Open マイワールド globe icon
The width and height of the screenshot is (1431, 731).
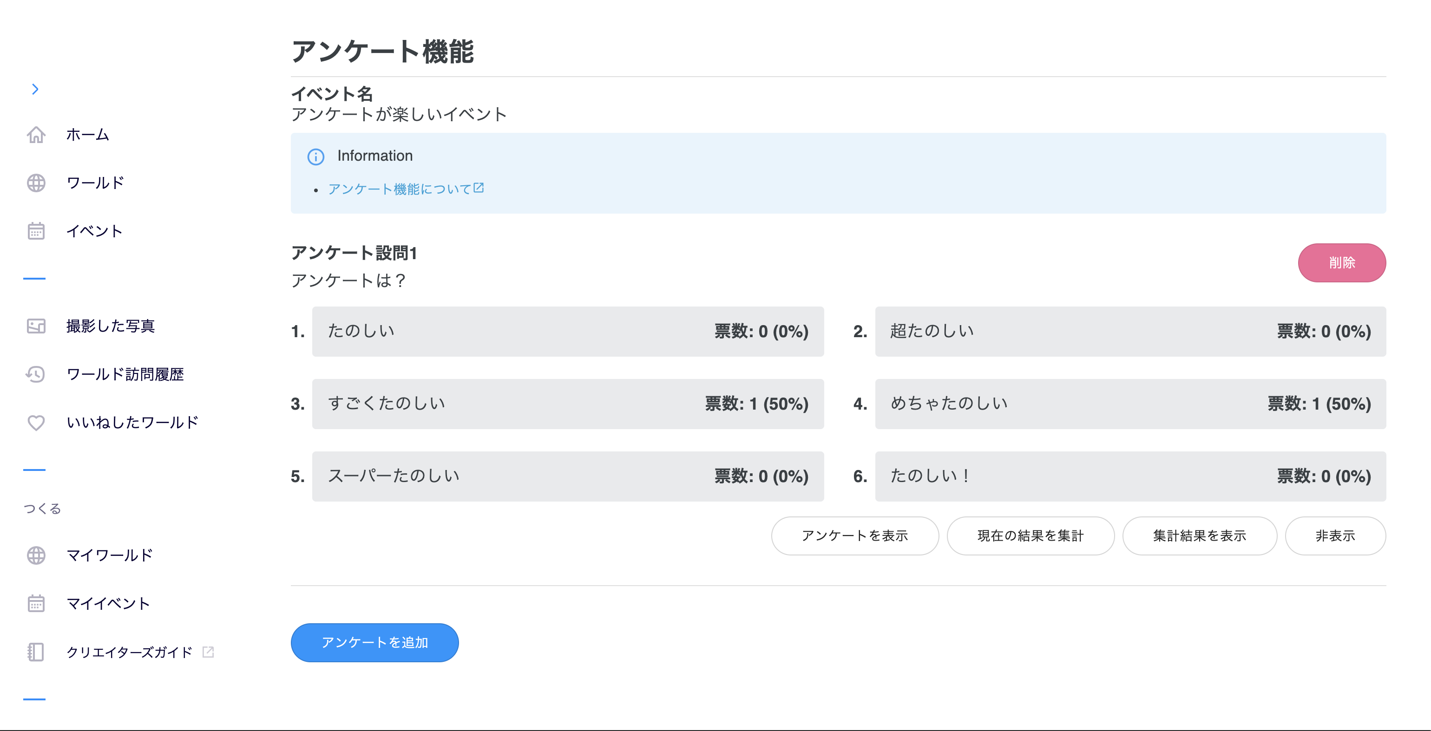pos(36,555)
